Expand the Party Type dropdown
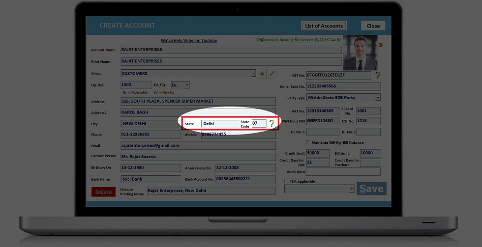The width and height of the screenshot is (482, 247). pyautogui.click(x=378, y=98)
